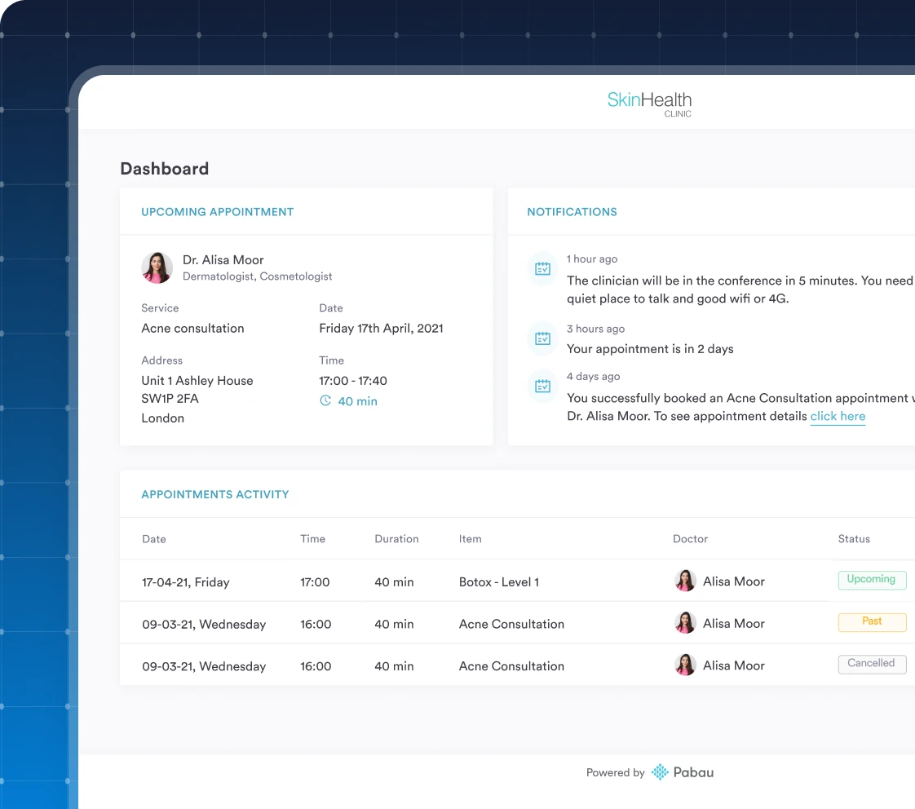This screenshot has height=809, width=915.
Task: Click calendar icon for 3 hours ago notification
Action: coord(542,338)
